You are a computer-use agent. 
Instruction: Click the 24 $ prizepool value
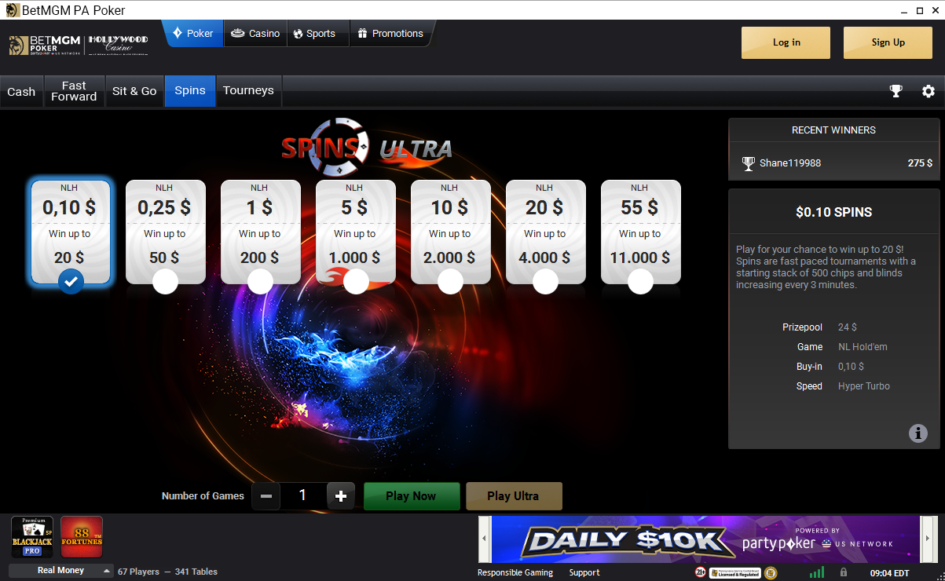click(x=848, y=327)
